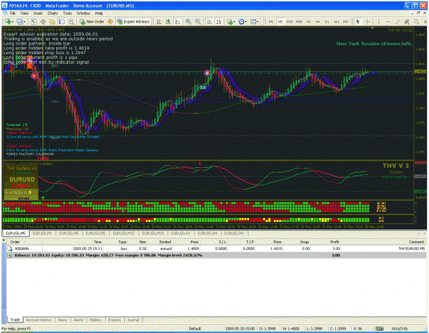Switch to the EURUSD,M15 chart tab
The image size is (429, 333).
124,233
